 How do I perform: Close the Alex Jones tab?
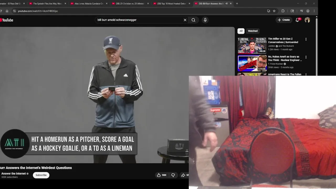[x=107, y=4]
